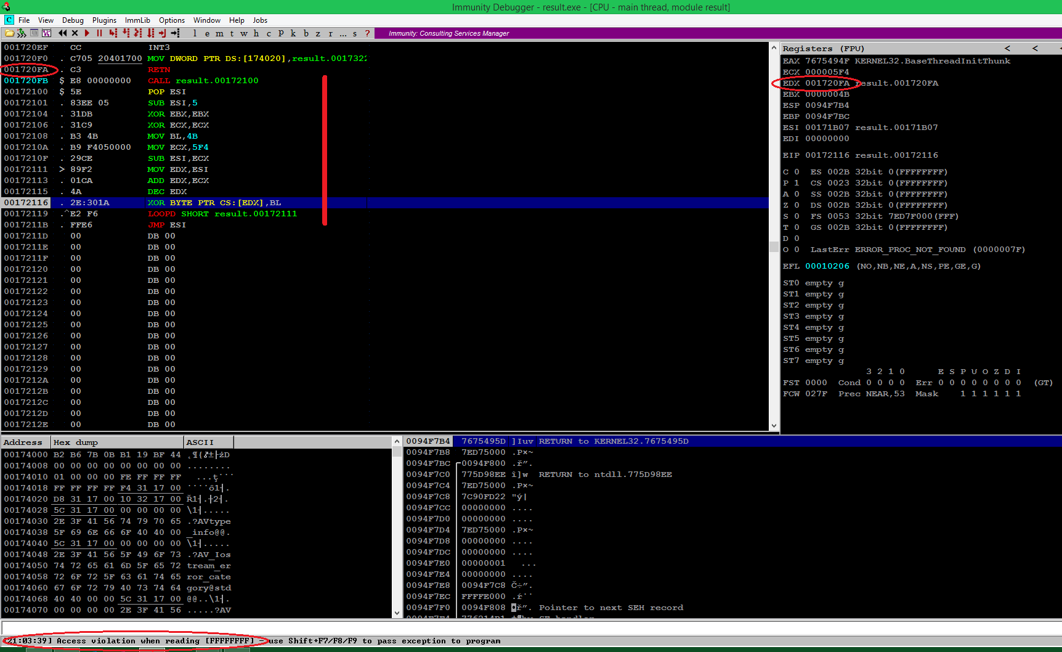Click the CPU window 'C' icon
Viewport: 1062px width, 652px height.
pyautogui.click(x=9, y=20)
